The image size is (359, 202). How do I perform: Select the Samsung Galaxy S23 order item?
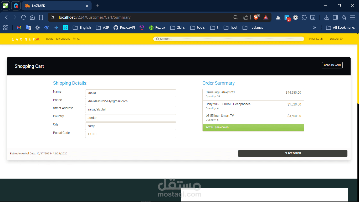[x=253, y=95]
